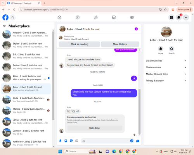This screenshot has height=155, width=194.
Task: Choose a sticker icon
Action: 71,141
